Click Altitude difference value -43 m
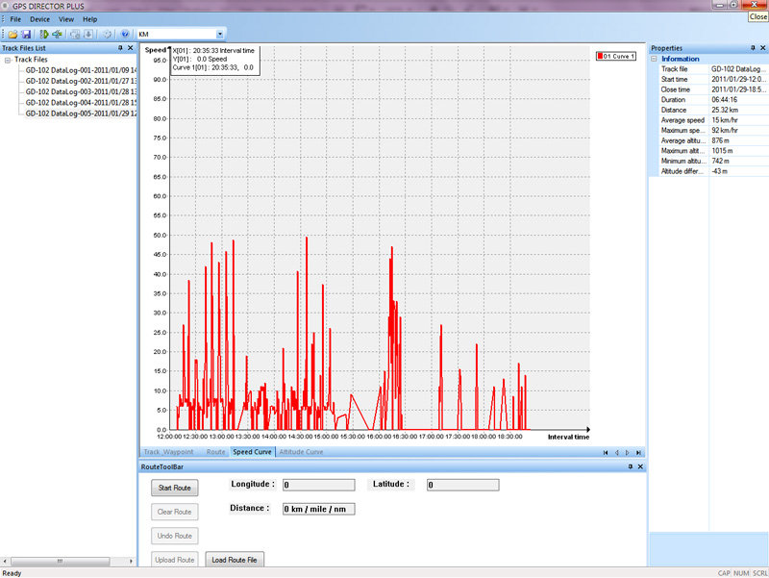769x578 pixels. (x=719, y=171)
